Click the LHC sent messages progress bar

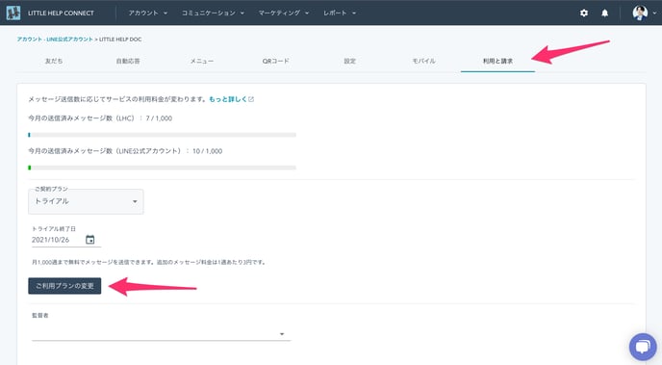(162, 135)
